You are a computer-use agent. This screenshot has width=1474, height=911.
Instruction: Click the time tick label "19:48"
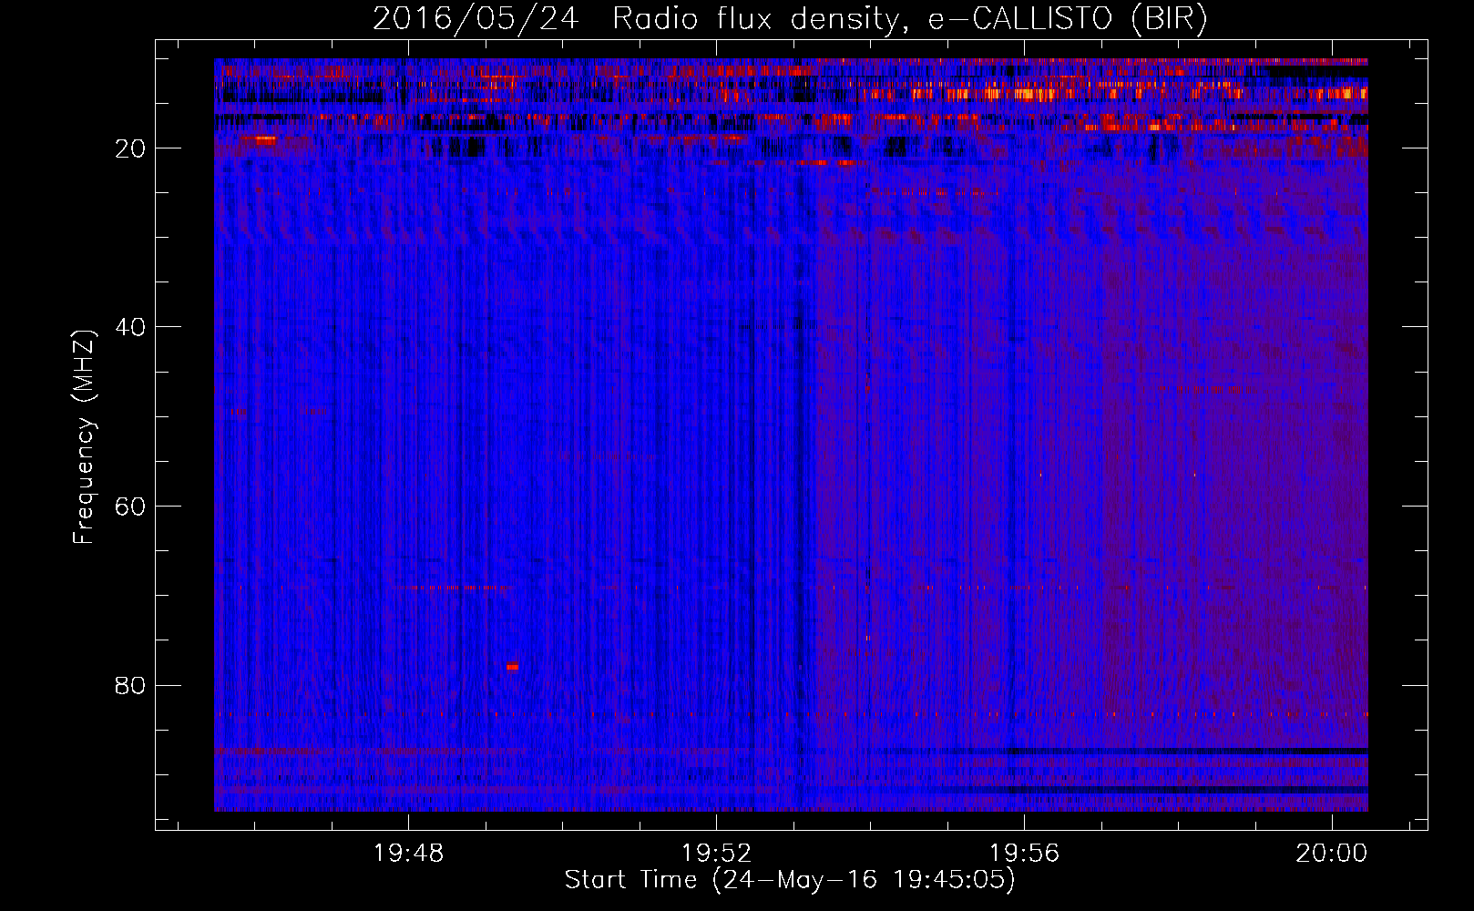pyautogui.click(x=409, y=854)
